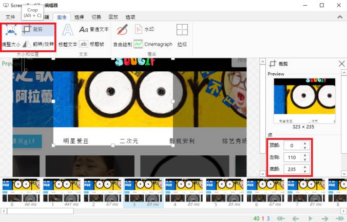Click the bottom-center crop handle

(x=113, y=145)
